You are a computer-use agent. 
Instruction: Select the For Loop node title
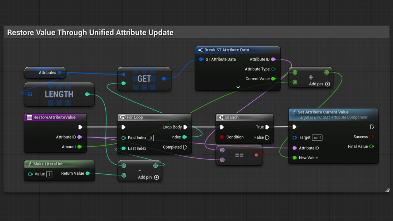(135, 117)
